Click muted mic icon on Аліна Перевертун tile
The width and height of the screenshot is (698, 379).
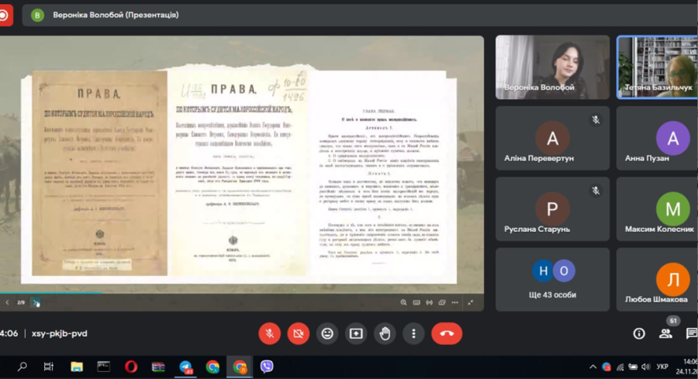[596, 119]
